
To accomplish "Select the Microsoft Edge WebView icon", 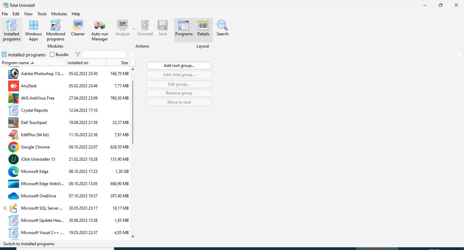I will click(x=14, y=184).
